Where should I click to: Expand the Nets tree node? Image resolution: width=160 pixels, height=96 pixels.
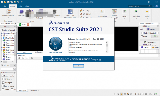2,48
